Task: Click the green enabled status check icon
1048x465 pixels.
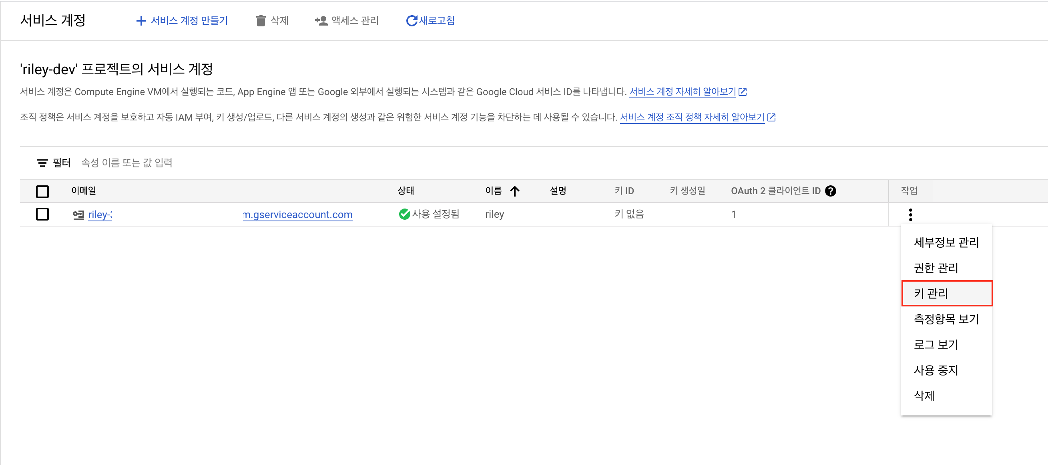Action: click(x=404, y=214)
